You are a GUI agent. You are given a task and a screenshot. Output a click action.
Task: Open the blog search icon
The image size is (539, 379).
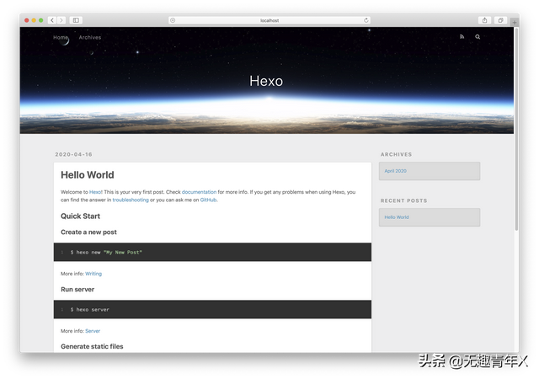coord(478,37)
